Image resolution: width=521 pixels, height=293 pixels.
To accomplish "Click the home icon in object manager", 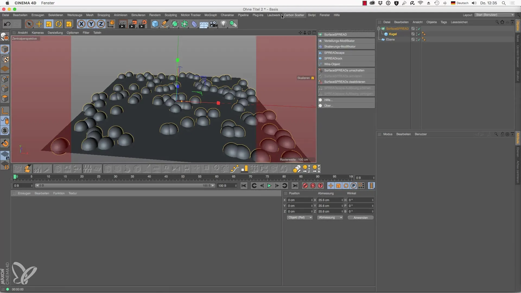I will [x=502, y=22].
